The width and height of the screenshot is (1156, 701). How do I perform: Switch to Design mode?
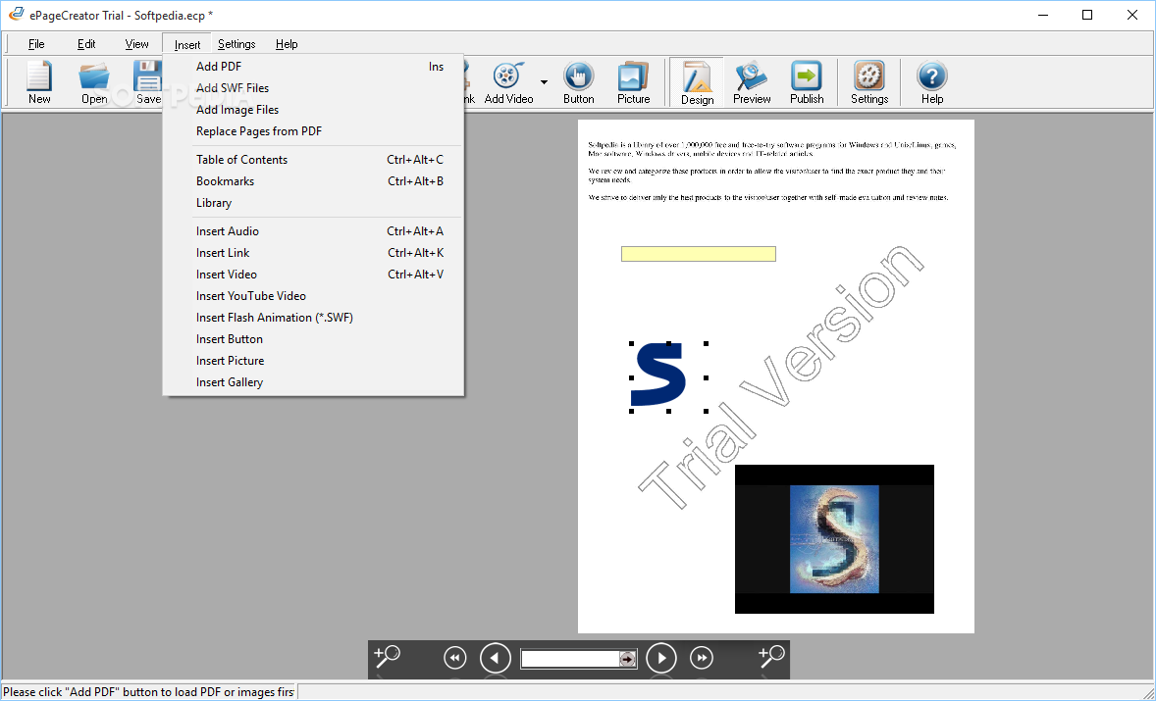[697, 82]
